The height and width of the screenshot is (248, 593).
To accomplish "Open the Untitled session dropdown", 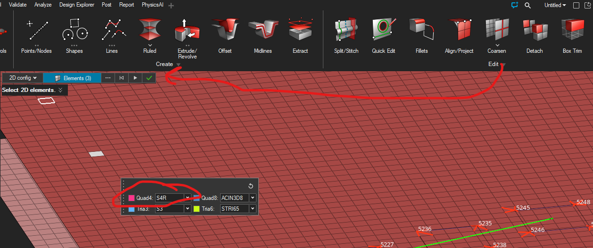I will pyautogui.click(x=555, y=5).
